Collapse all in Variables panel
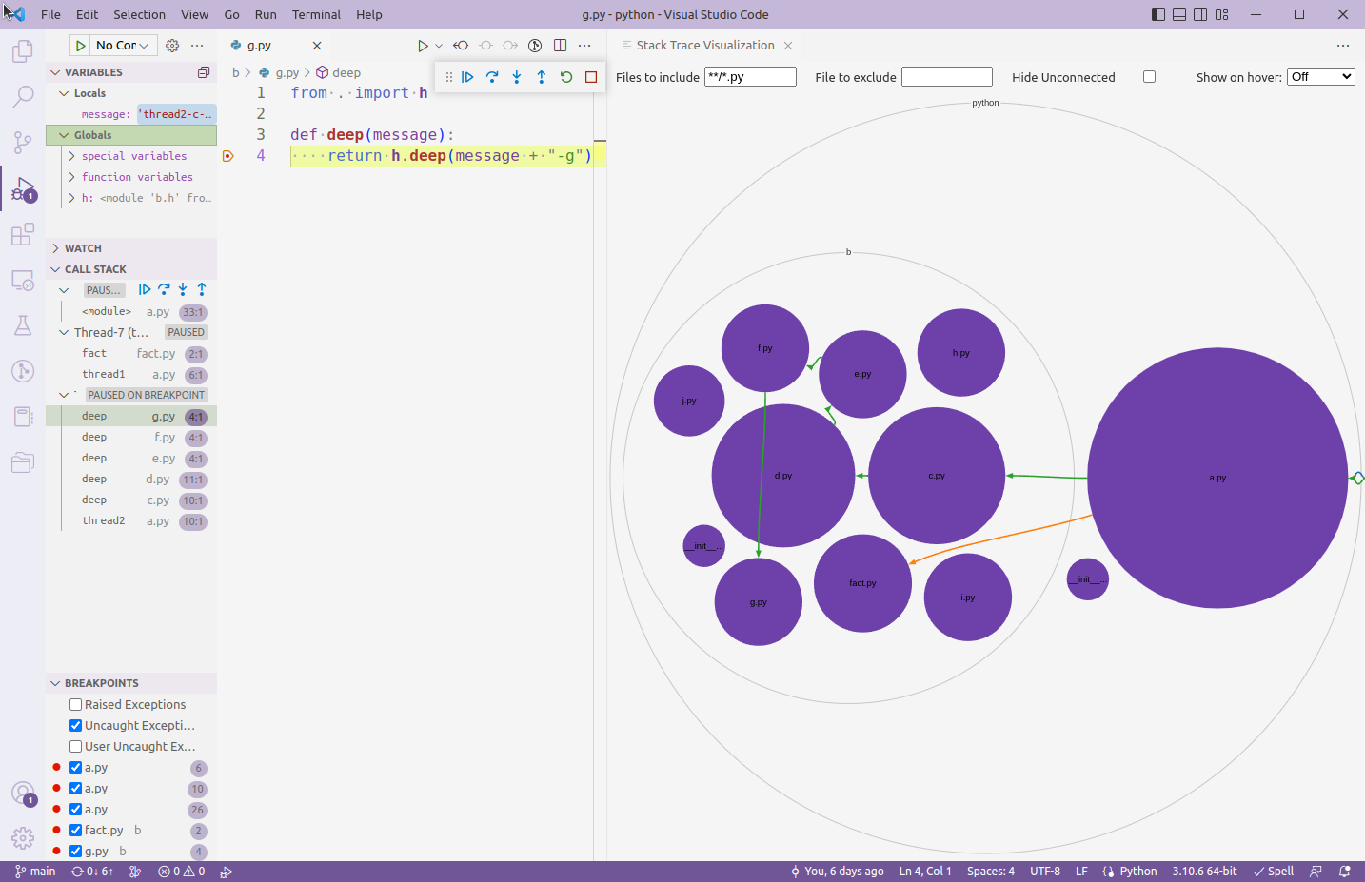The image size is (1365, 882). pyautogui.click(x=203, y=72)
